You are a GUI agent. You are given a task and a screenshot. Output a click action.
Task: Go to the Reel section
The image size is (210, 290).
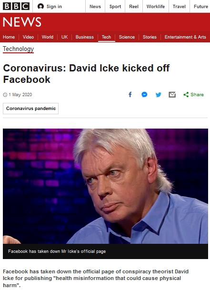[134, 7]
